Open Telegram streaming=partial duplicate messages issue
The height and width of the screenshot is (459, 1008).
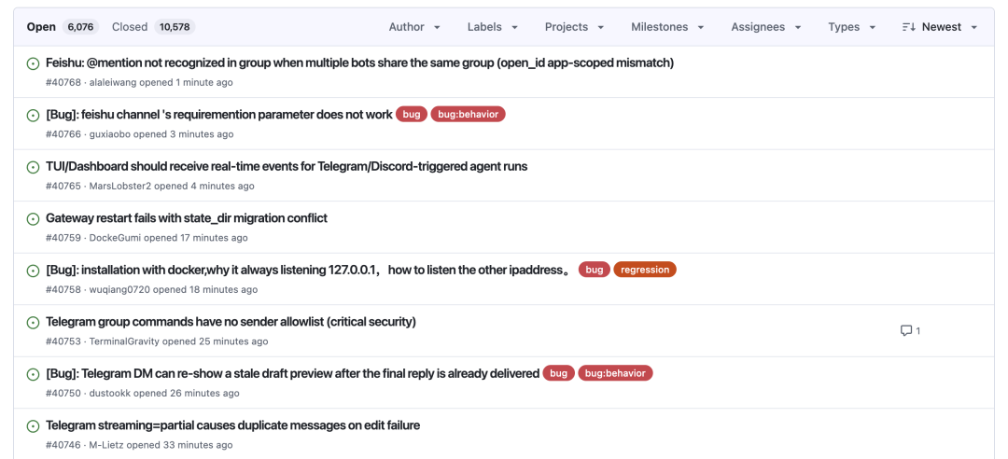232,424
